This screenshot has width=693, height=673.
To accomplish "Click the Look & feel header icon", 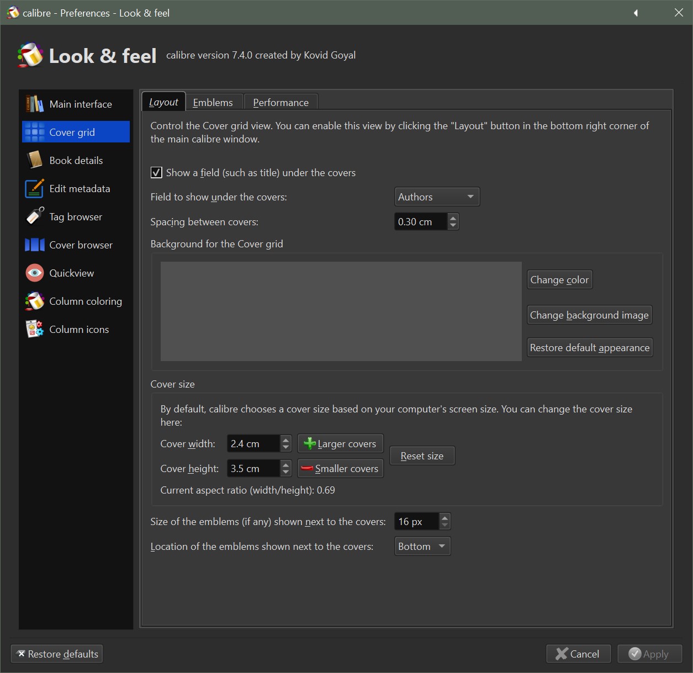I will [30, 55].
